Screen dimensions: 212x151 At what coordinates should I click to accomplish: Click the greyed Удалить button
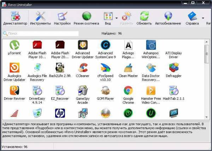[126, 18]
